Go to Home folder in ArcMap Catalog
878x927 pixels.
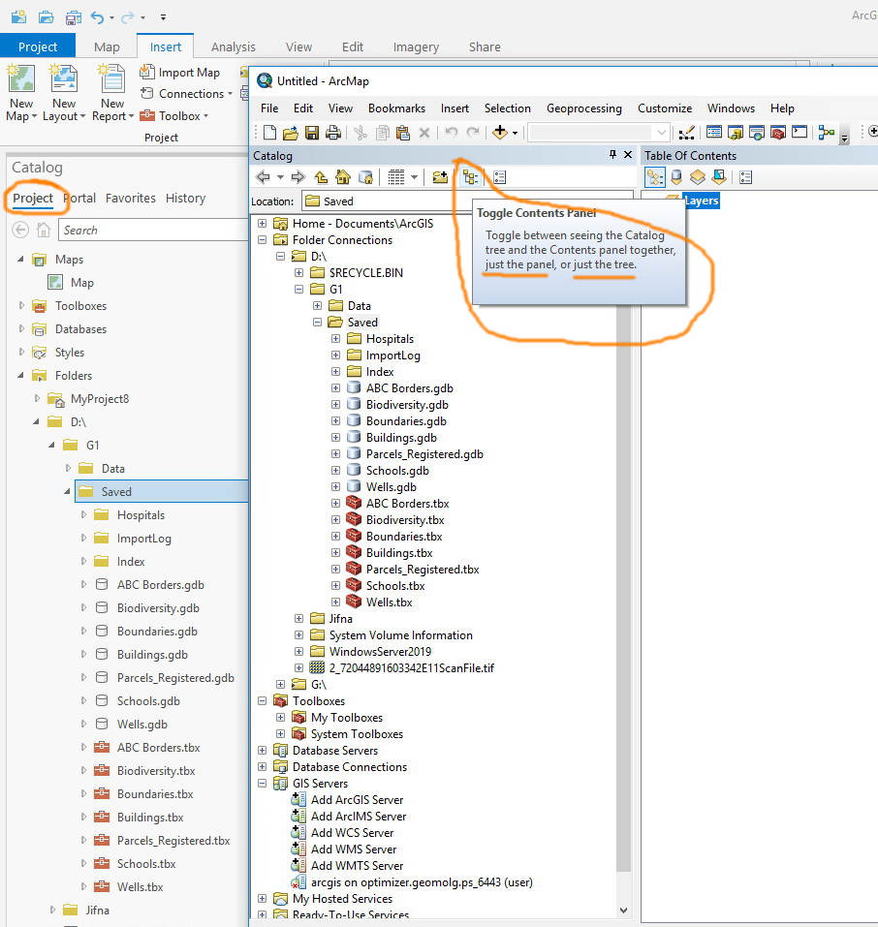pos(342,176)
